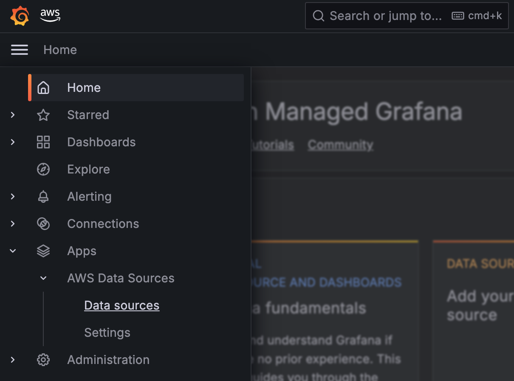Open Alerting in the navigation menu
This screenshot has width=514, height=381.
(x=90, y=196)
